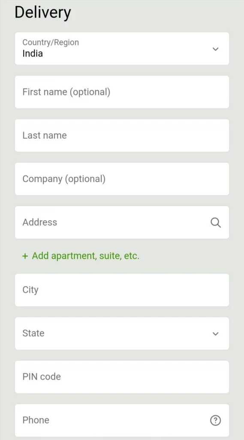Click the chevron arrow in Country/Region box

[x=215, y=49]
